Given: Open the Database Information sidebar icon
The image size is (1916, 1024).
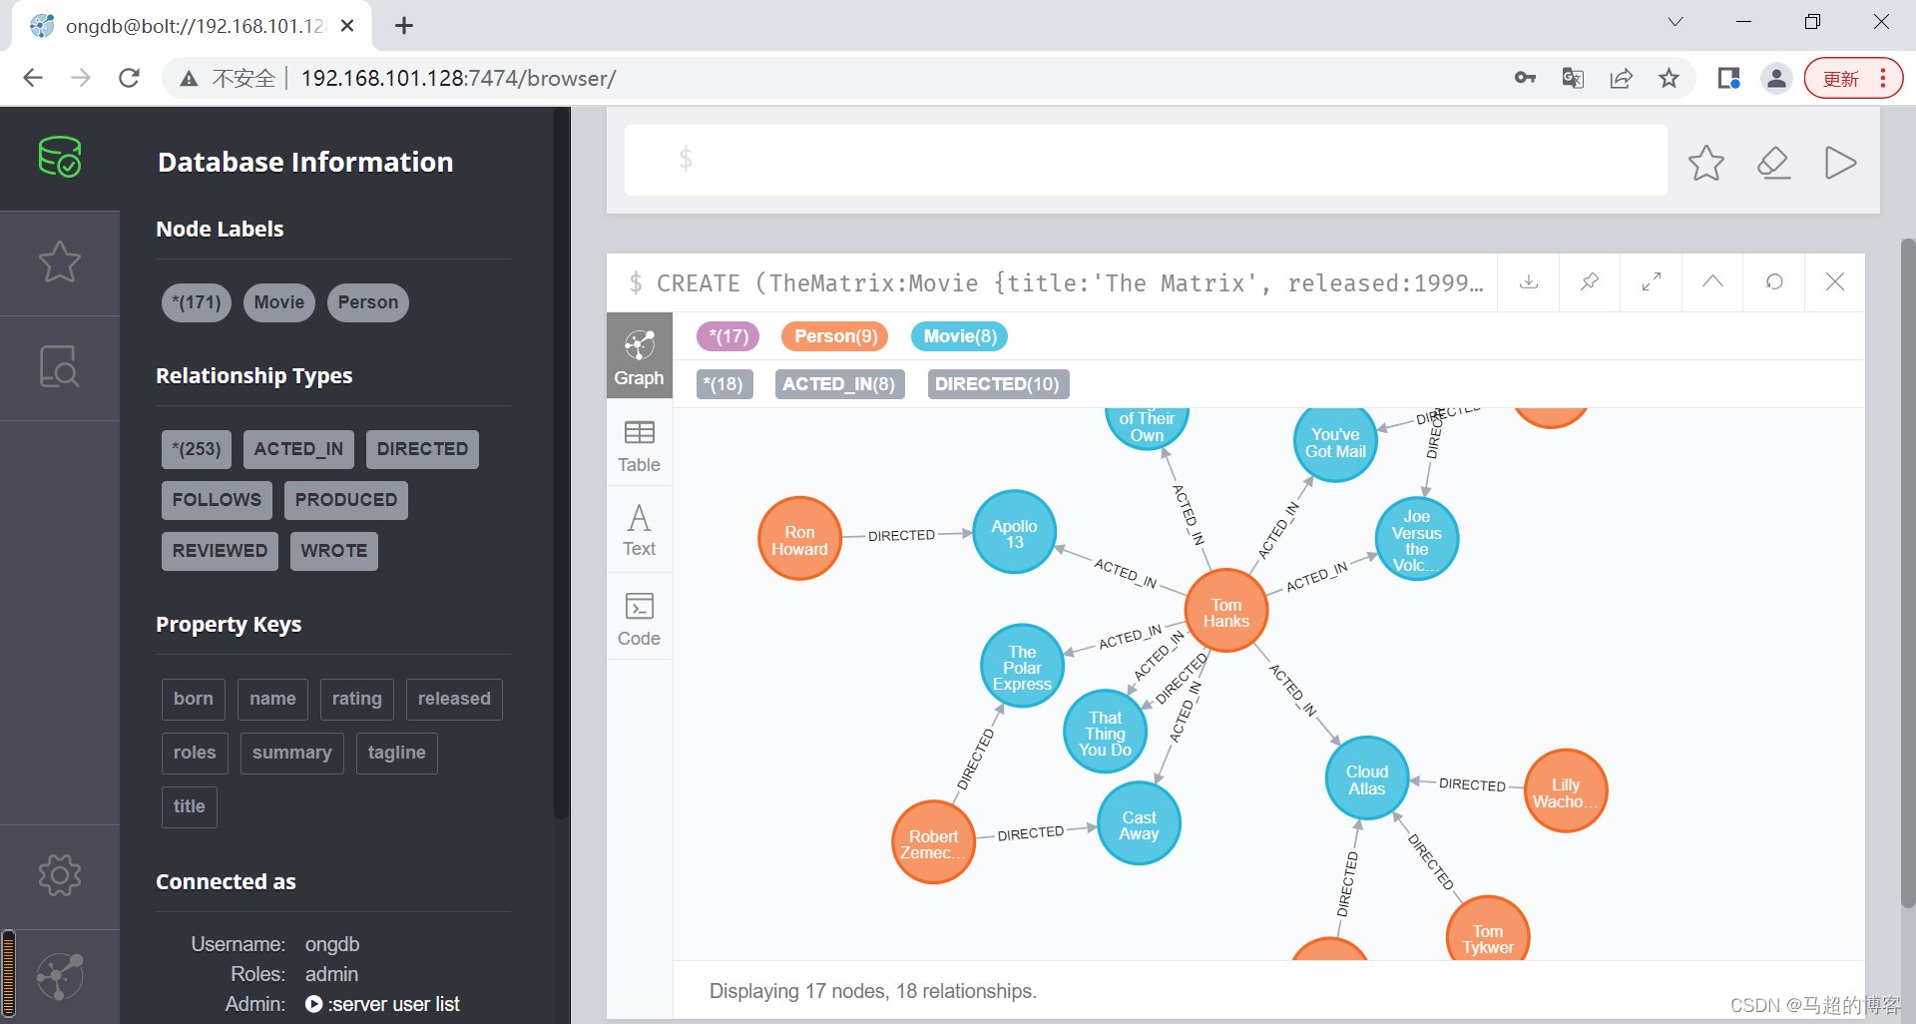Looking at the screenshot, I should coord(60,157).
